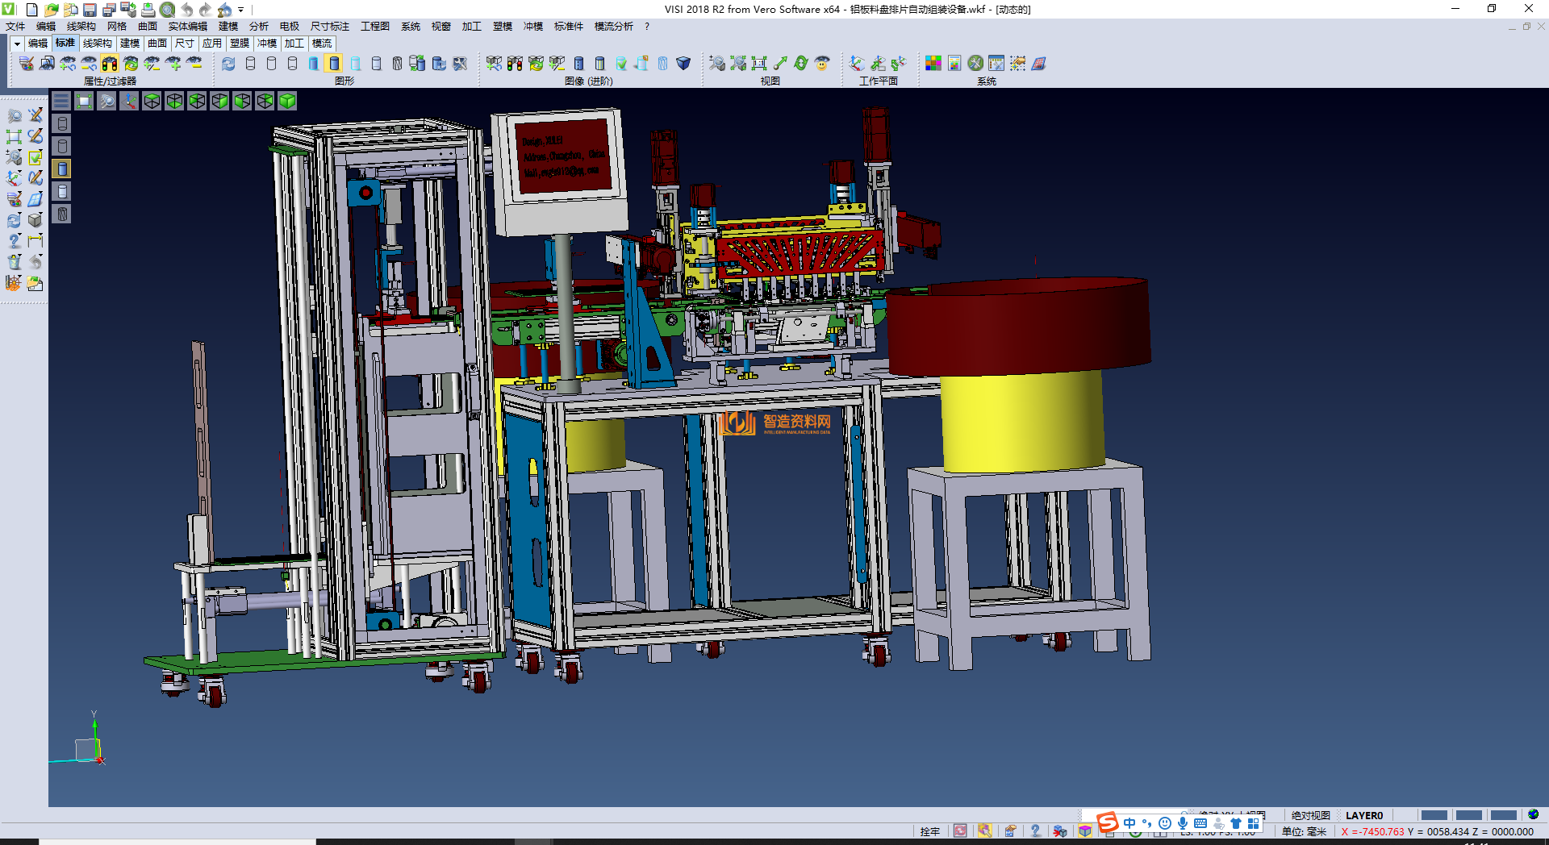This screenshot has width=1549, height=845.
Task: Click the 绝对视图 status bar button
Action: click(1310, 815)
